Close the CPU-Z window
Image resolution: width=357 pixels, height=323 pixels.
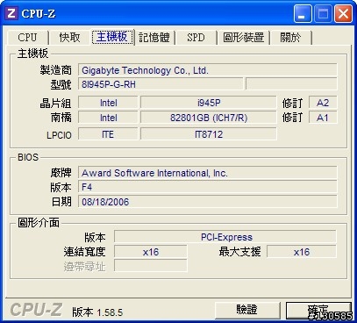point(343,13)
